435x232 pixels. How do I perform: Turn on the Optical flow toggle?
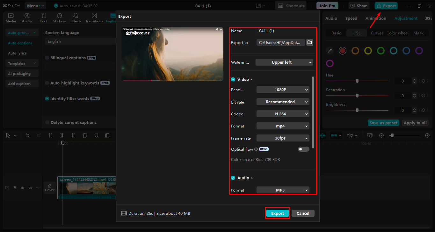coord(303,149)
